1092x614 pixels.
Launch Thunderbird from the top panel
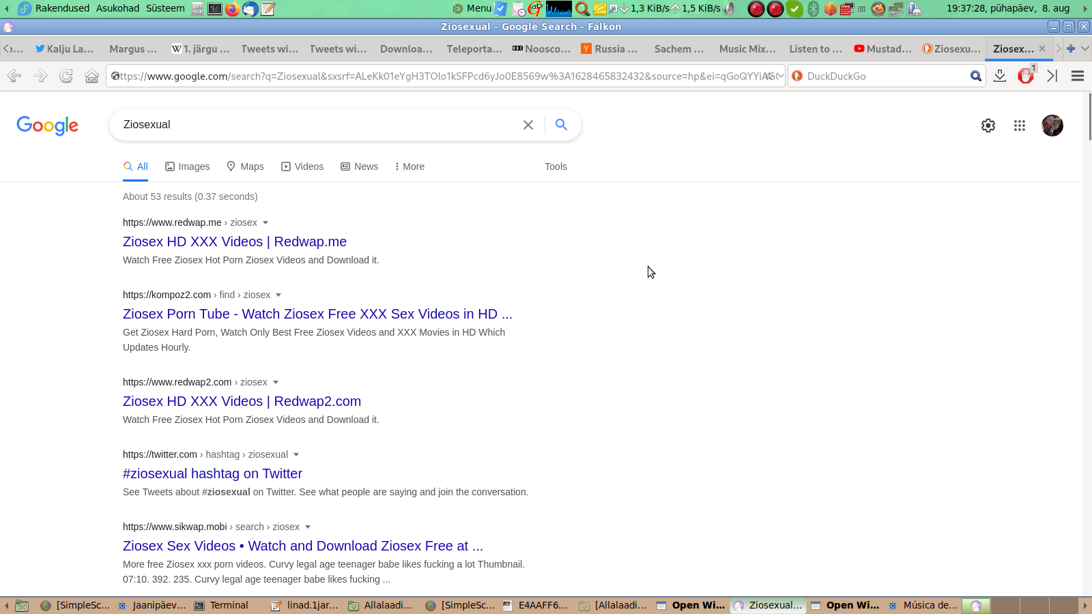click(x=250, y=9)
